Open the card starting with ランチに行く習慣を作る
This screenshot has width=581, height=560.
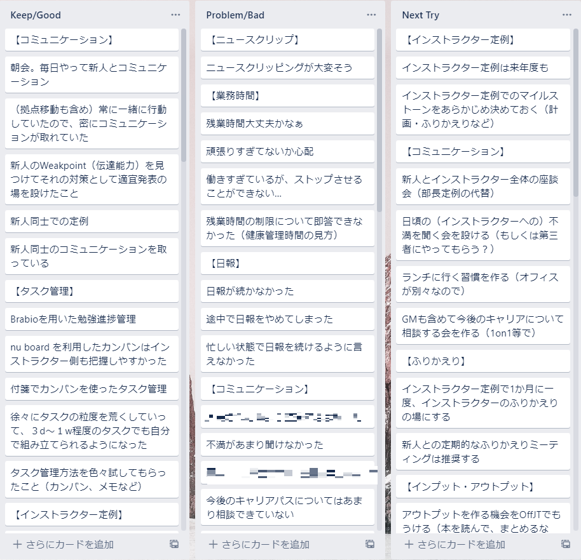pos(483,284)
